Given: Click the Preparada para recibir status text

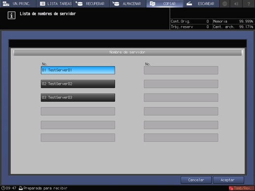Looking at the screenshot, I should pyautogui.click(x=45, y=188).
